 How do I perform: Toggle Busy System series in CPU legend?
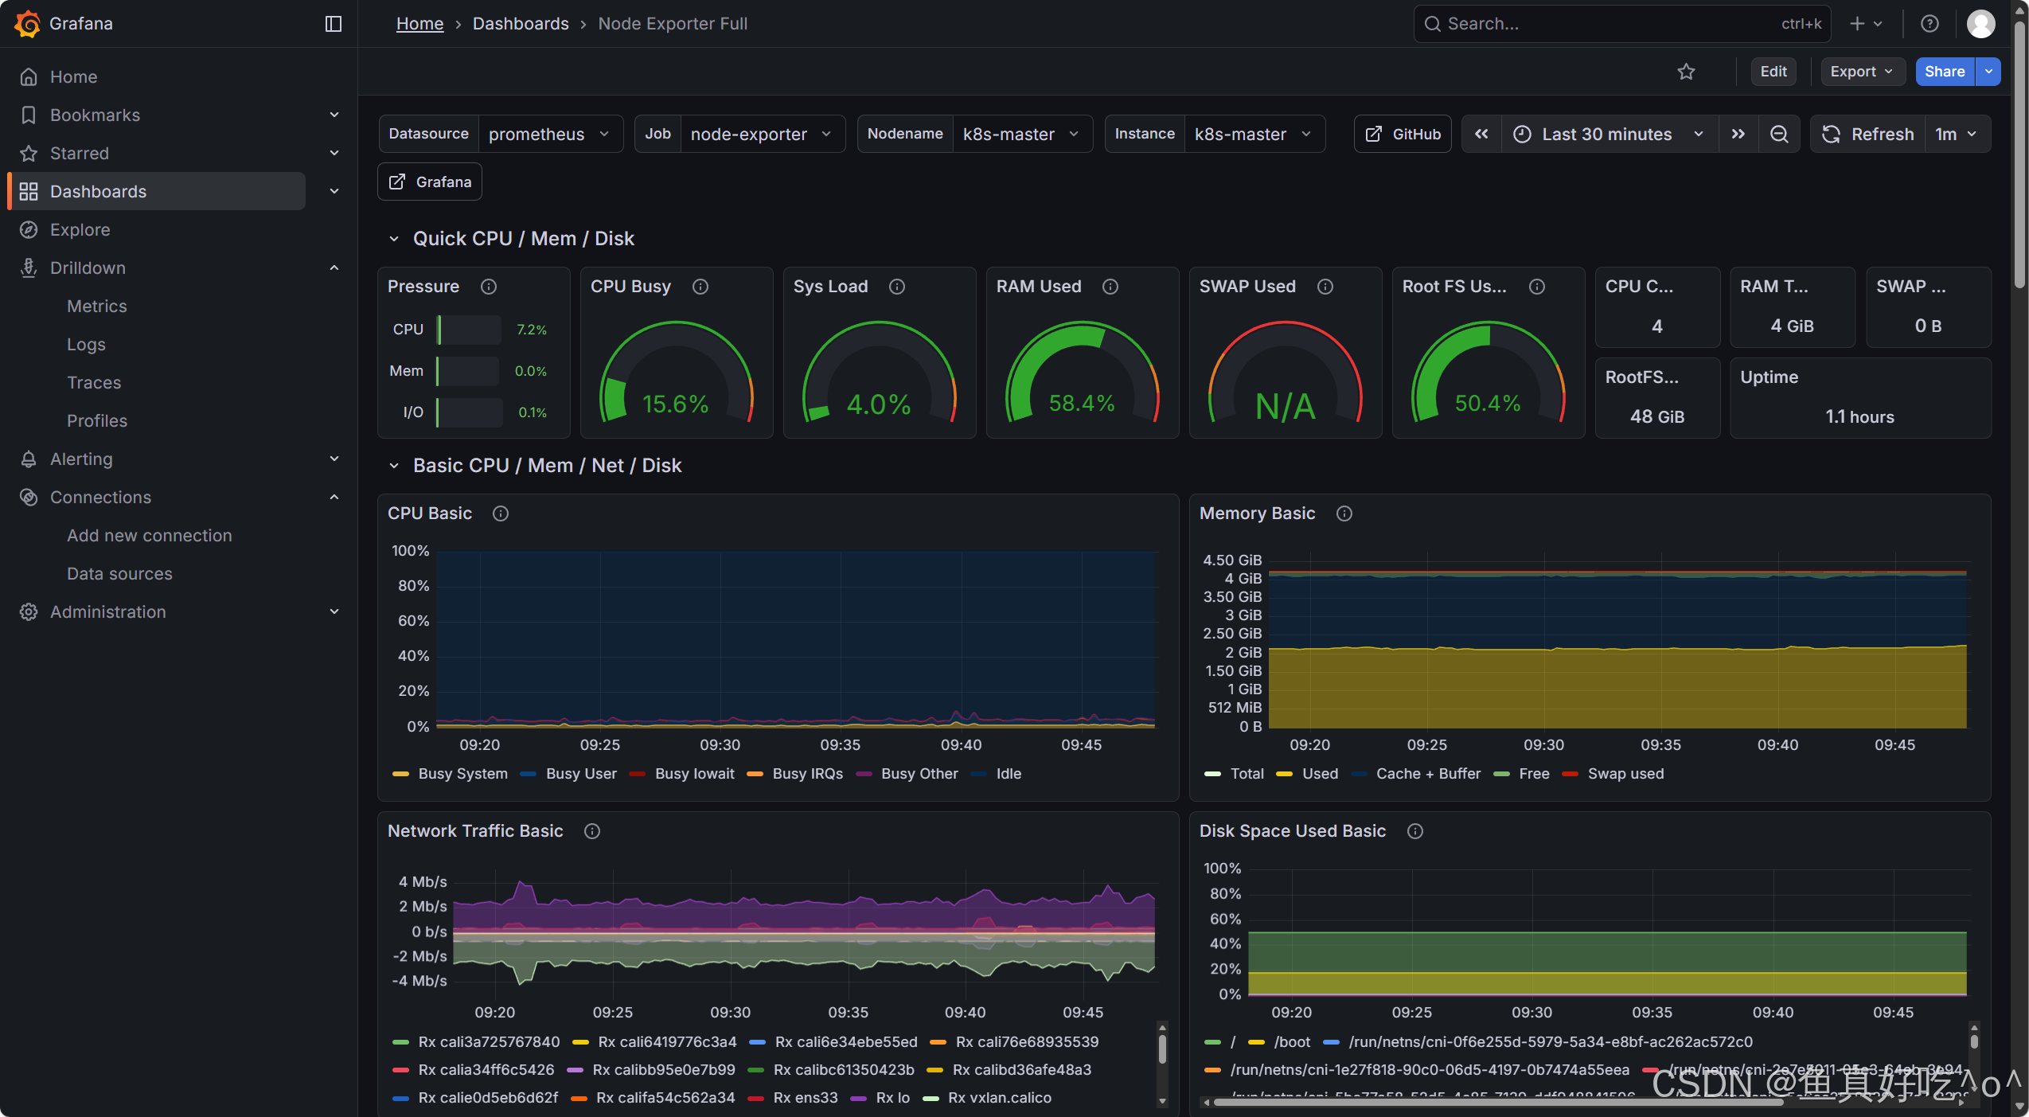tap(462, 774)
